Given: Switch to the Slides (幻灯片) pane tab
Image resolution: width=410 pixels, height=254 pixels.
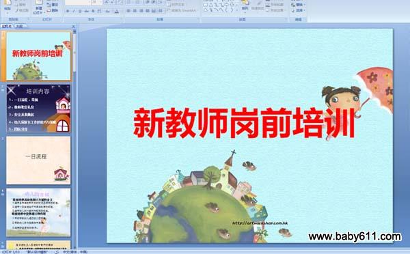Looking at the screenshot, I should (7, 26).
